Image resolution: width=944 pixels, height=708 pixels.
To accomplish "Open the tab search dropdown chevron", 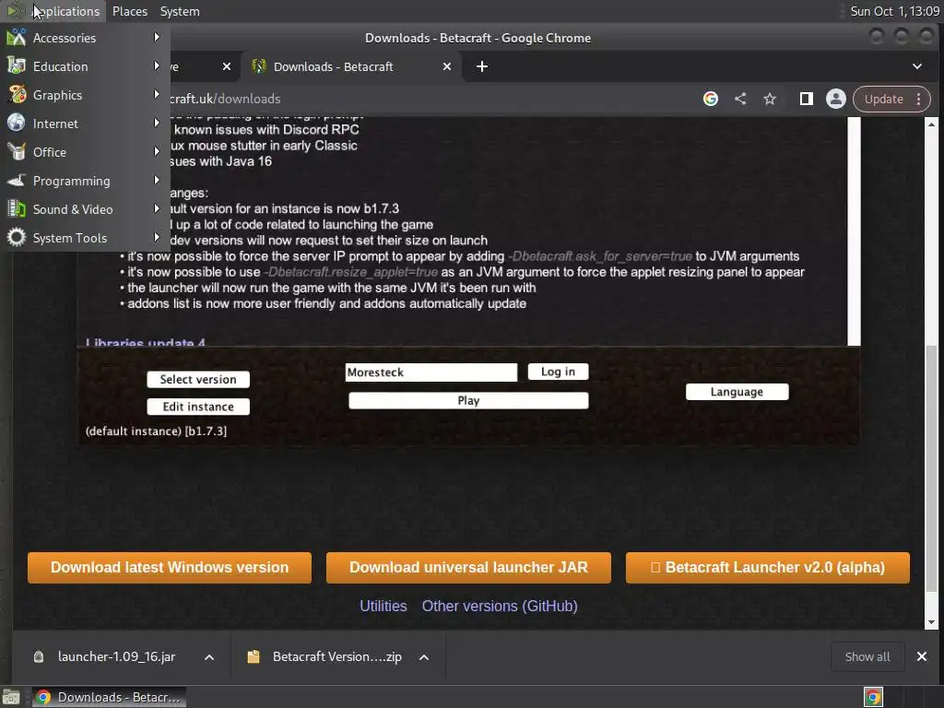I will [917, 66].
